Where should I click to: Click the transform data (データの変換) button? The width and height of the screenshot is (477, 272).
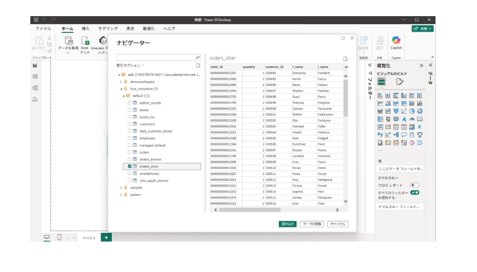click(x=312, y=224)
